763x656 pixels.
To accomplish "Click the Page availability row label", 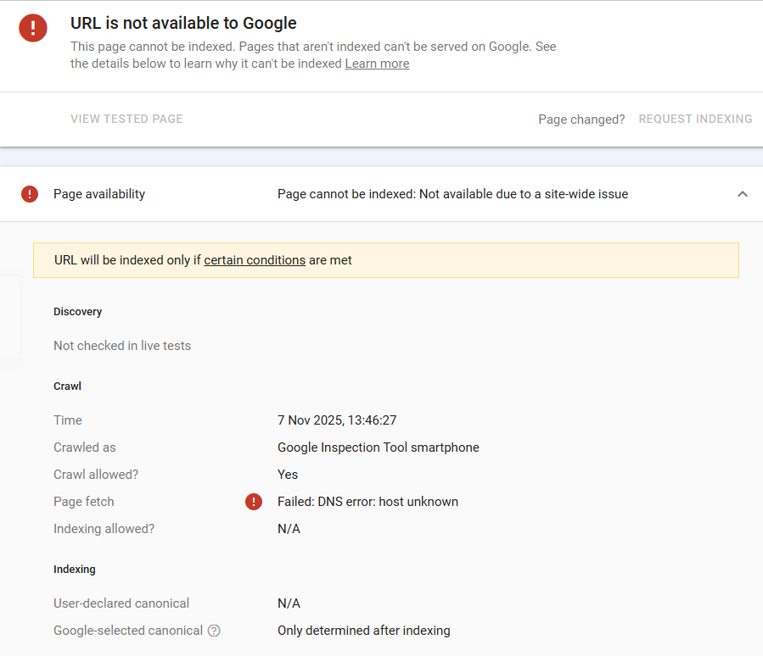I will point(99,194).
